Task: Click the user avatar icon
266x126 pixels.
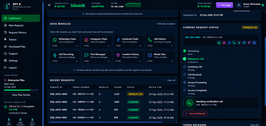Action: coord(239,5)
